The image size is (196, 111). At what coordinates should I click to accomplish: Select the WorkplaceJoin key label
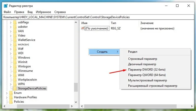(x=27, y=80)
